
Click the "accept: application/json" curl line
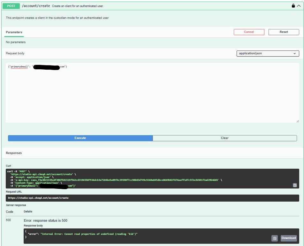click(32, 177)
